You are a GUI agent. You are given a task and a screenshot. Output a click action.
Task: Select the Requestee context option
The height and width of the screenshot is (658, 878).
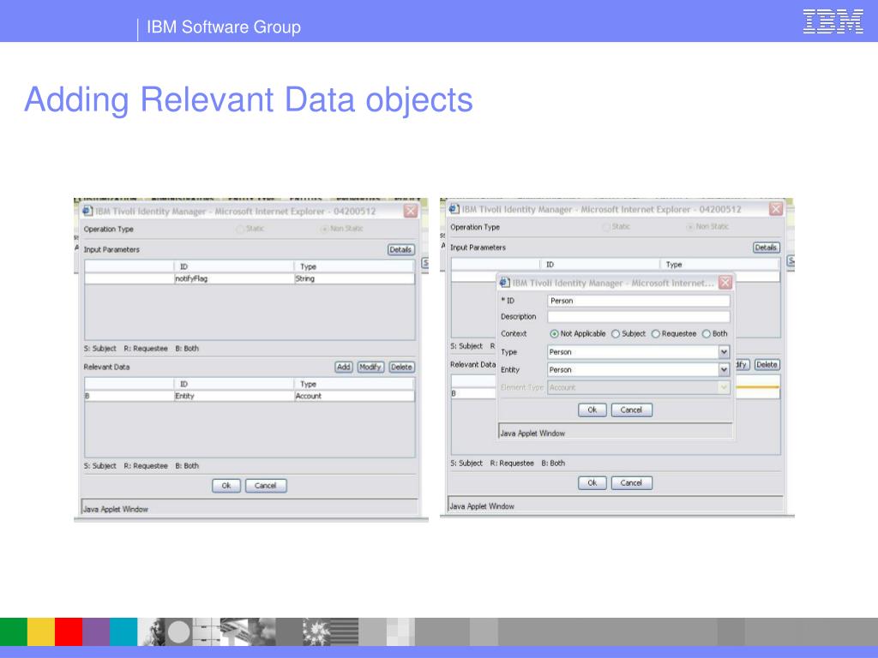(x=656, y=334)
